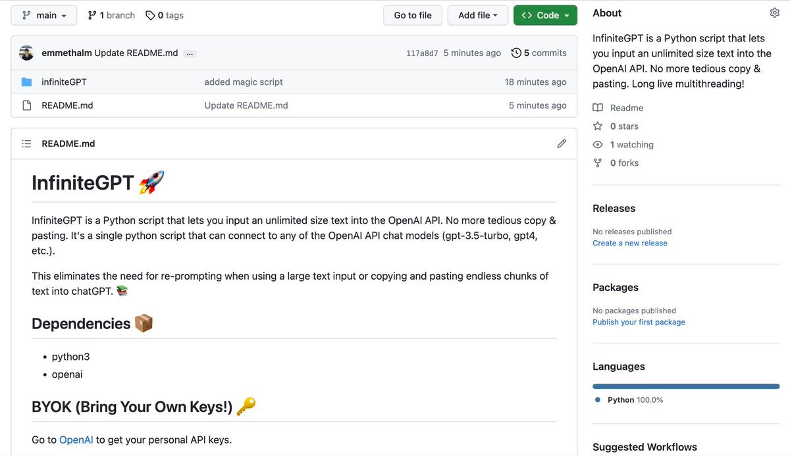The image size is (790, 456).
Task: Click the Go to file button
Action: point(413,15)
